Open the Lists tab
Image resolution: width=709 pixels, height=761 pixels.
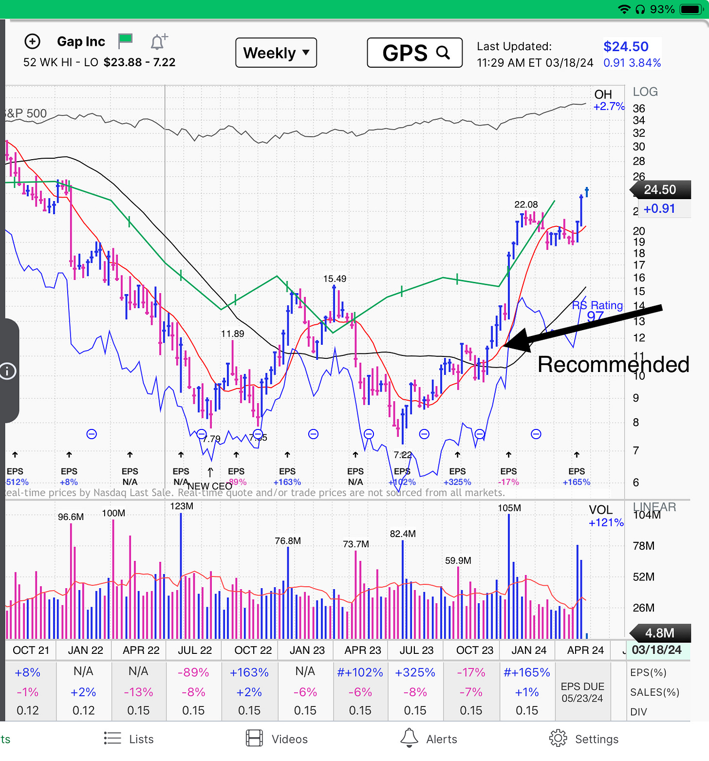click(x=129, y=739)
